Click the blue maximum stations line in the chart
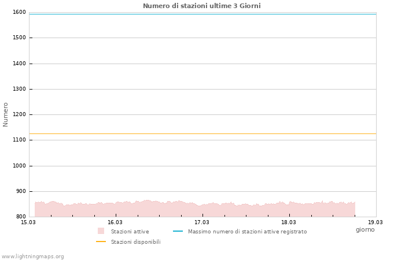Image resolution: width=405 pixels, height=260 pixels. coord(203,14)
